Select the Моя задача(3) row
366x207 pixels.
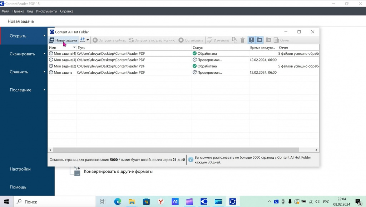coord(183,60)
